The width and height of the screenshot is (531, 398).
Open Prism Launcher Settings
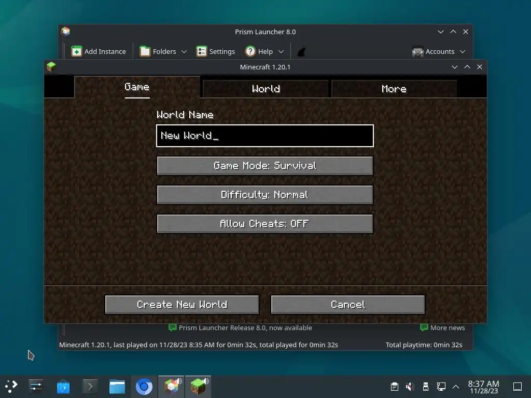coord(215,51)
